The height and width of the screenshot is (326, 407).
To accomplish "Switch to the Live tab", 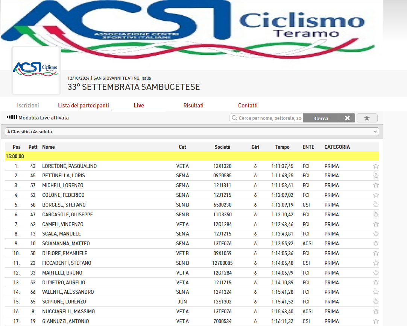I will [139, 106].
